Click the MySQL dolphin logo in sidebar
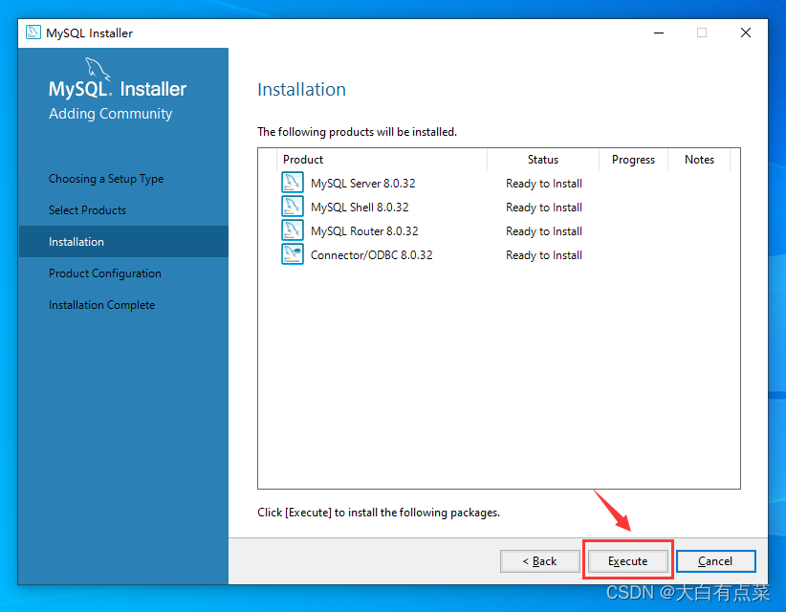The image size is (786, 612). point(97,69)
